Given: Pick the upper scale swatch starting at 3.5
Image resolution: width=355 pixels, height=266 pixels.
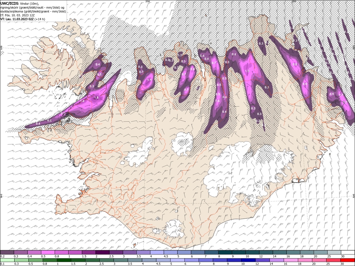Looking at the screenshot, I should [x=143, y=252].
